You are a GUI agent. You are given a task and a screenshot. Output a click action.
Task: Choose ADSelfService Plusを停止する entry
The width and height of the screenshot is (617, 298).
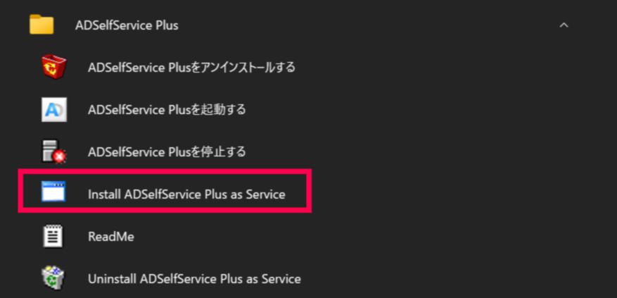coord(167,152)
